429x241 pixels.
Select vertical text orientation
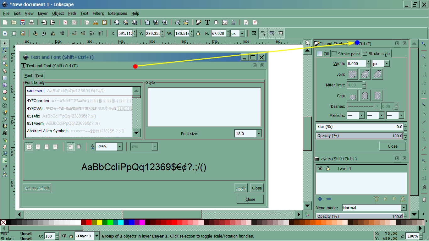79,147
